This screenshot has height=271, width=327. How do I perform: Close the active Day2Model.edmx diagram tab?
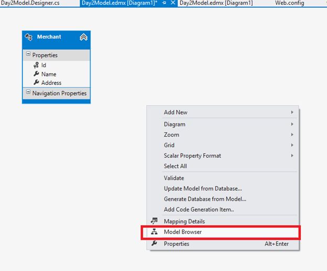[173, 3]
